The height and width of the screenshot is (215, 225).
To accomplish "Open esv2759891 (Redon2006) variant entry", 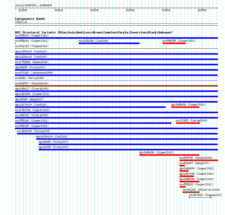I will (32, 62).
